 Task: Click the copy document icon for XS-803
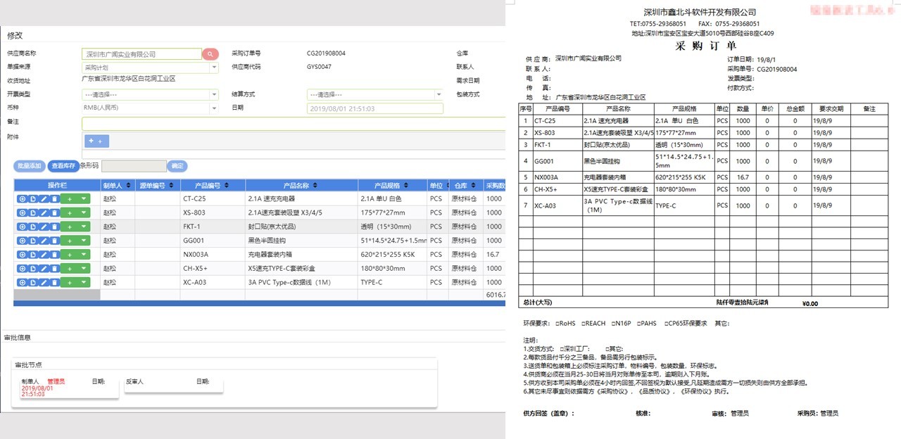[x=32, y=213]
